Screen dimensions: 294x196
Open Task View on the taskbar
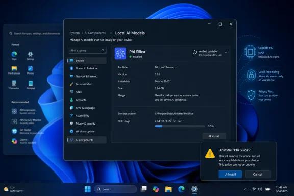click(x=143, y=189)
